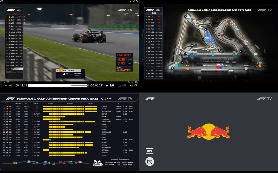Screen dimensions: 278x173
Task: Click LEC PIT row in map window tower
Action: (x=154, y=16)
